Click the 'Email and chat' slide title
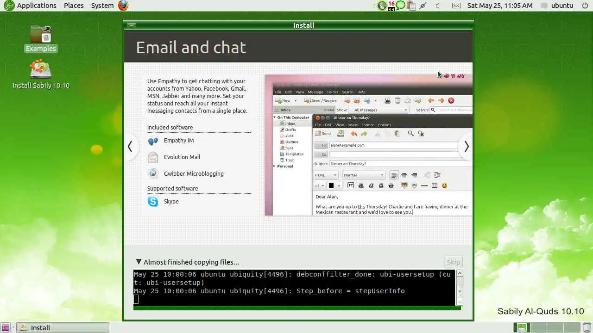 [x=191, y=48]
